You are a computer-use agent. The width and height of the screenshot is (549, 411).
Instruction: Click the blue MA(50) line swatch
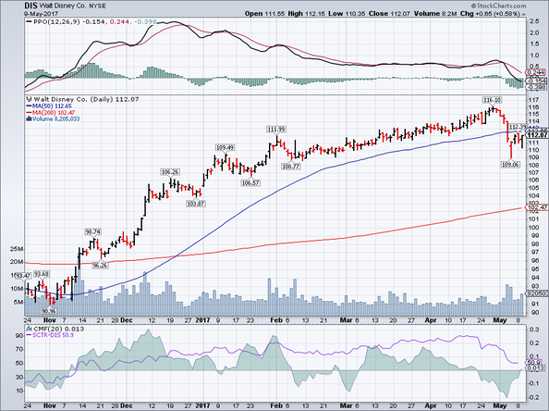(x=29, y=106)
